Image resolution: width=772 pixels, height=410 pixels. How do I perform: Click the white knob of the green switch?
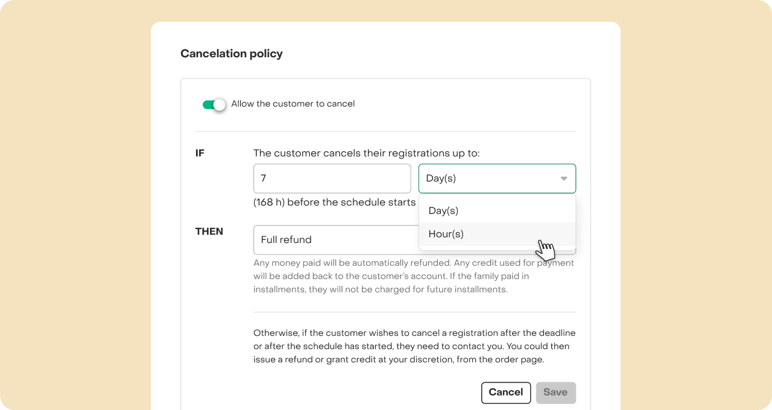point(220,105)
